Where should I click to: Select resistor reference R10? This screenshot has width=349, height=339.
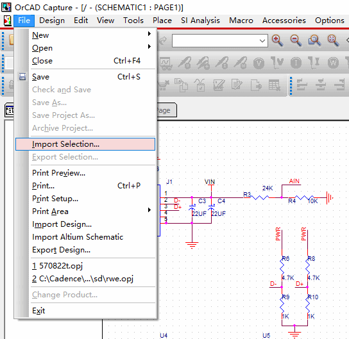[313, 297]
